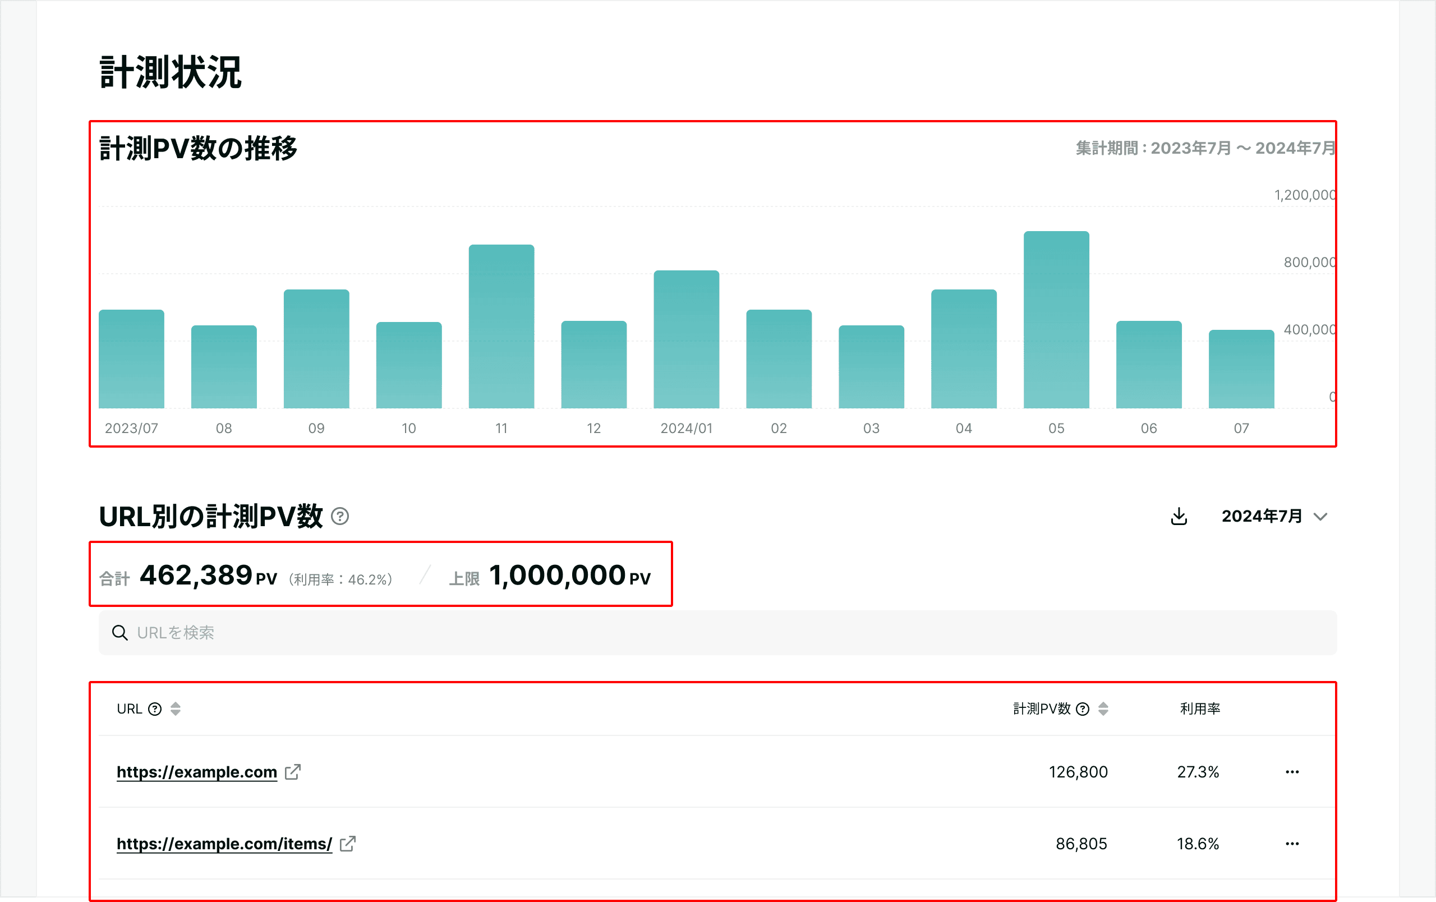Screen dimensions: 1436x902
Task: Click help icon next to 計測PV数 column header
Action: (1083, 709)
